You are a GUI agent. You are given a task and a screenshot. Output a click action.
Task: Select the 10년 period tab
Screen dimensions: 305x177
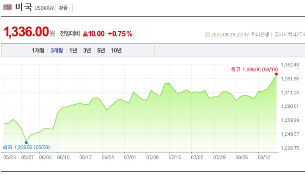(116, 50)
